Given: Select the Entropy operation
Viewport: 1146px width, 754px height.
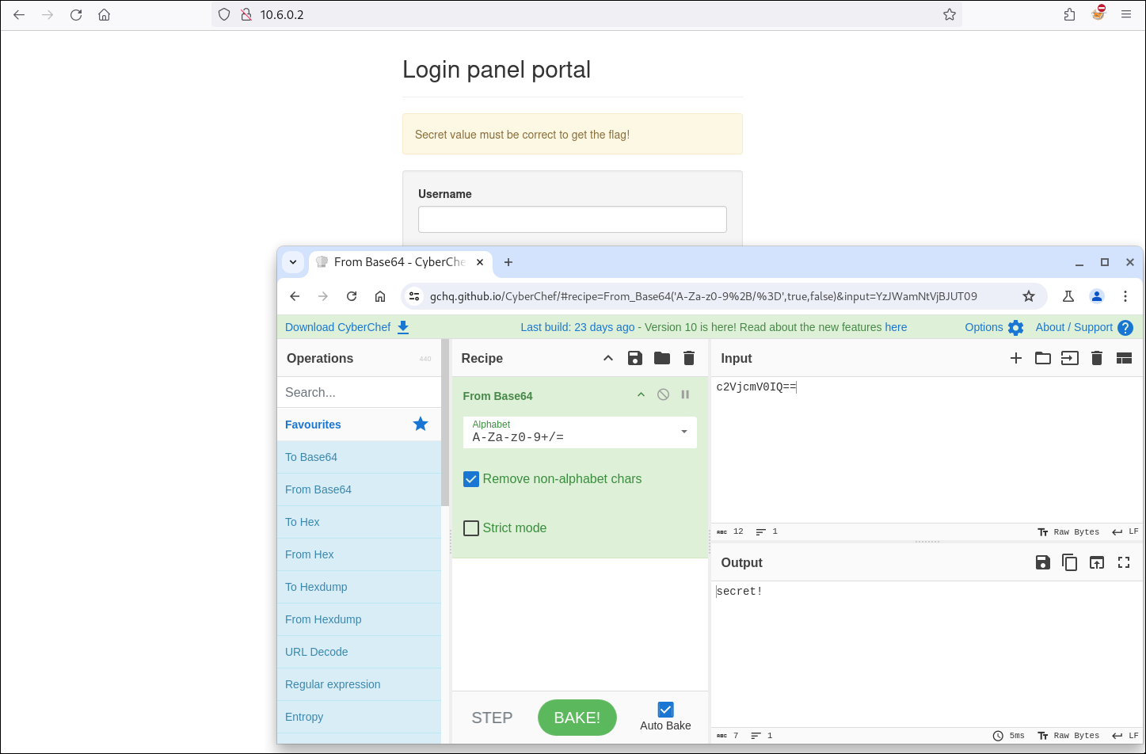Looking at the screenshot, I should coord(359,717).
